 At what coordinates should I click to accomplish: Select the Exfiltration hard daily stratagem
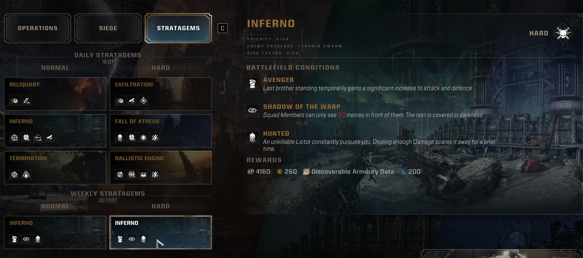click(x=161, y=94)
